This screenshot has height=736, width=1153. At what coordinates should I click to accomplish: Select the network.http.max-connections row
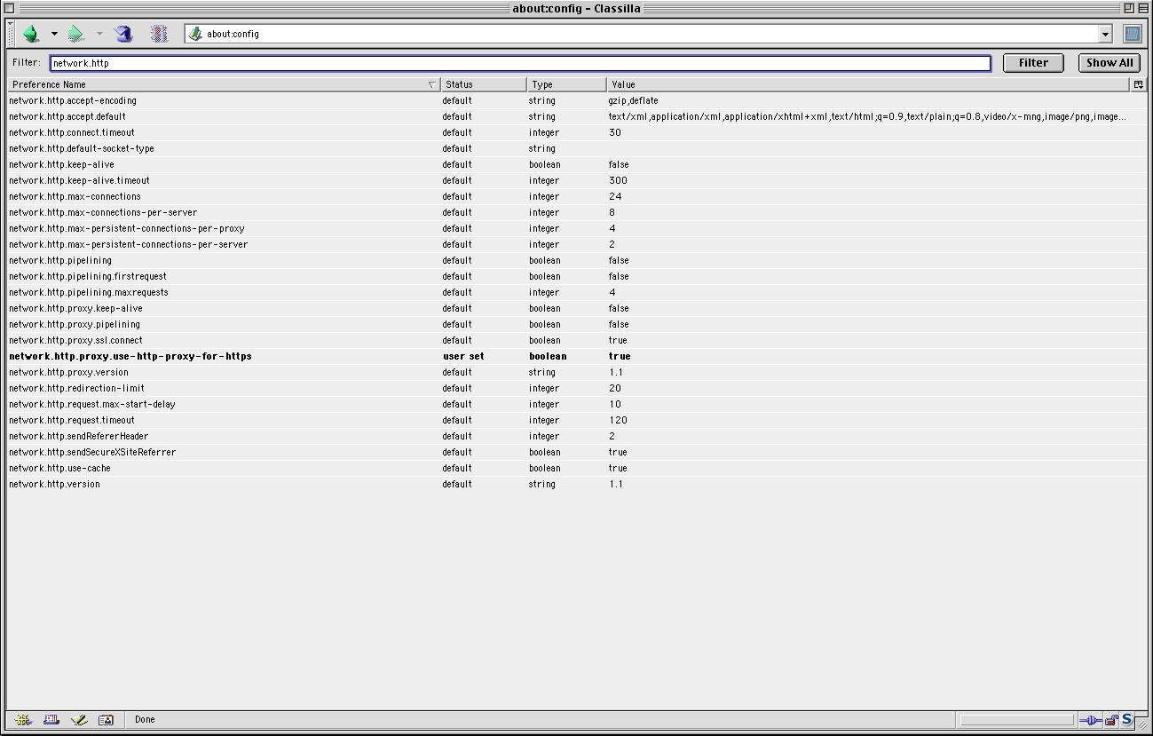pyautogui.click(x=577, y=196)
